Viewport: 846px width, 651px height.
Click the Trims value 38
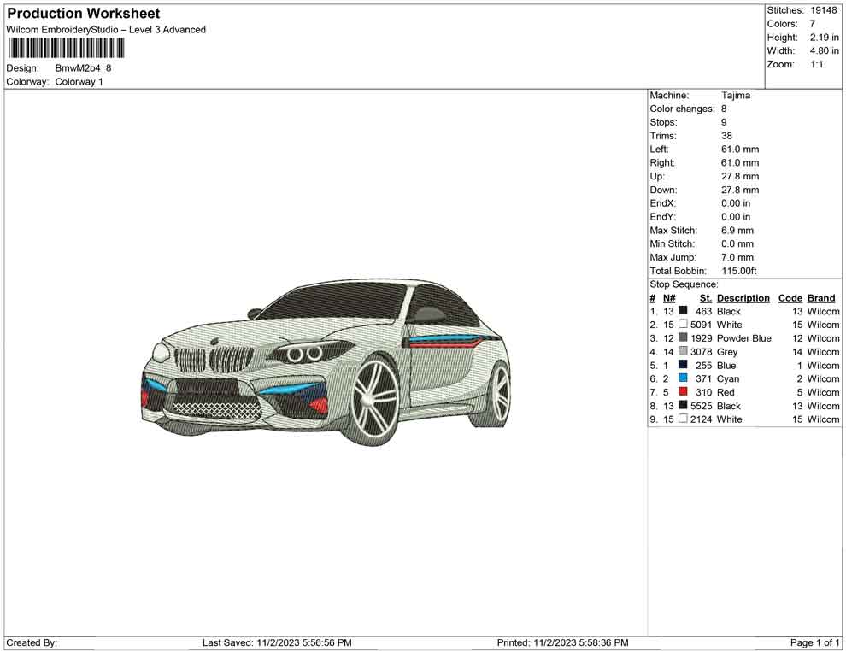click(x=726, y=135)
